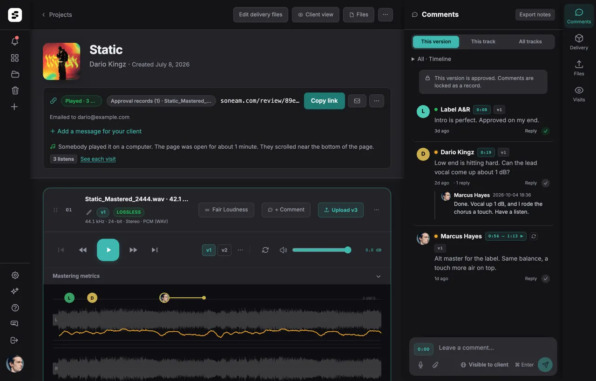The height and width of the screenshot is (381, 596).
Task: Open the dashboard grid icon
Action: tap(15, 58)
